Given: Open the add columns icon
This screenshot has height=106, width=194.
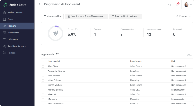Looking at the screenshot, I should 189,55.
